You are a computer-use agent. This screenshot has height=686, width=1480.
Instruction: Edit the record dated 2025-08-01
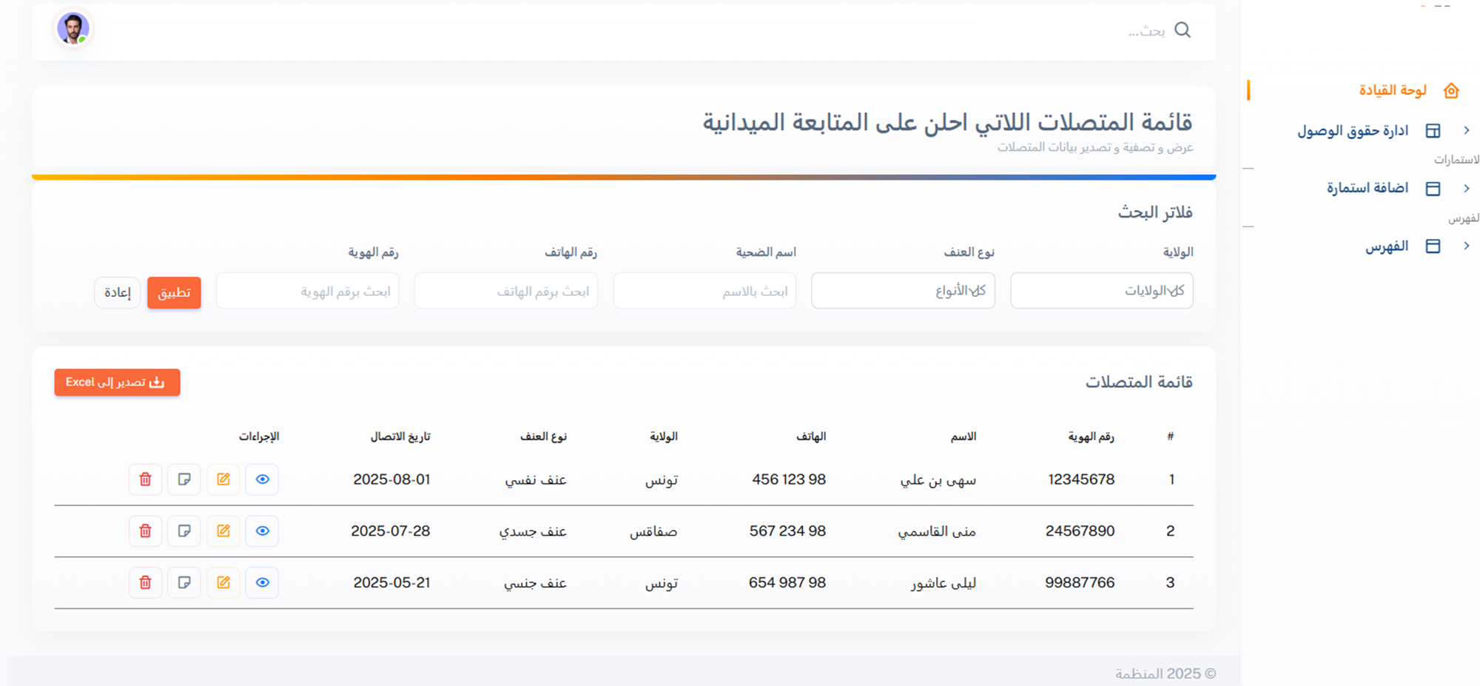(223, 480)
